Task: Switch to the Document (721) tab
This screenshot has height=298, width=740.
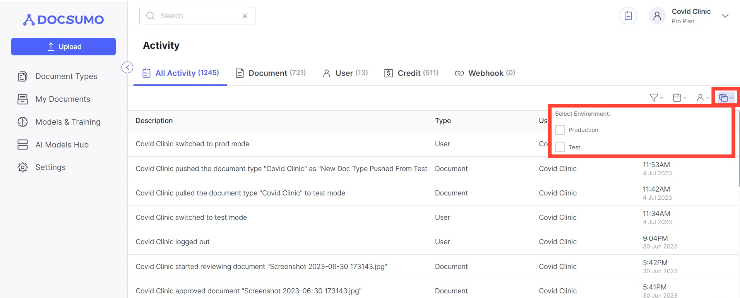Action: 271,73
